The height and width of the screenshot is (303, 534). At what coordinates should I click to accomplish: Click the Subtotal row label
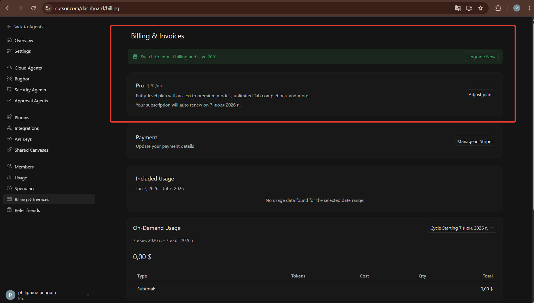(x=146, y=289)
